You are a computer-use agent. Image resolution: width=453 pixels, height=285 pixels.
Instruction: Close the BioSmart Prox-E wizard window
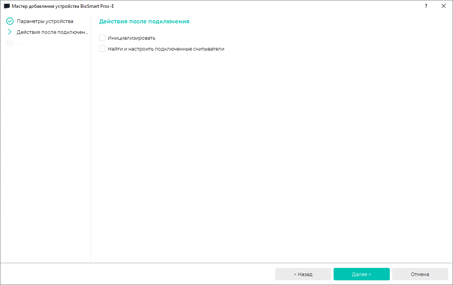444,6
